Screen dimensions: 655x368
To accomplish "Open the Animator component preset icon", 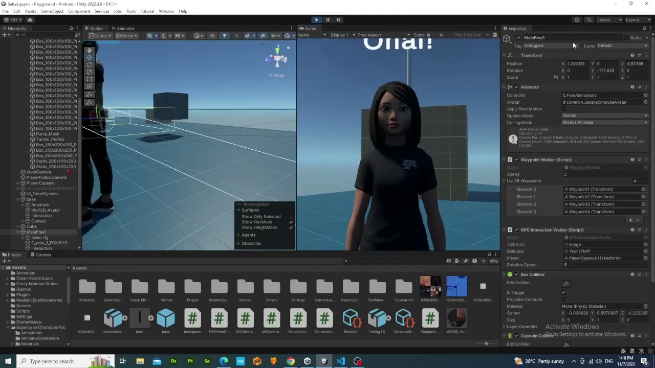I will pyautogui.click(x=639, y=87).
